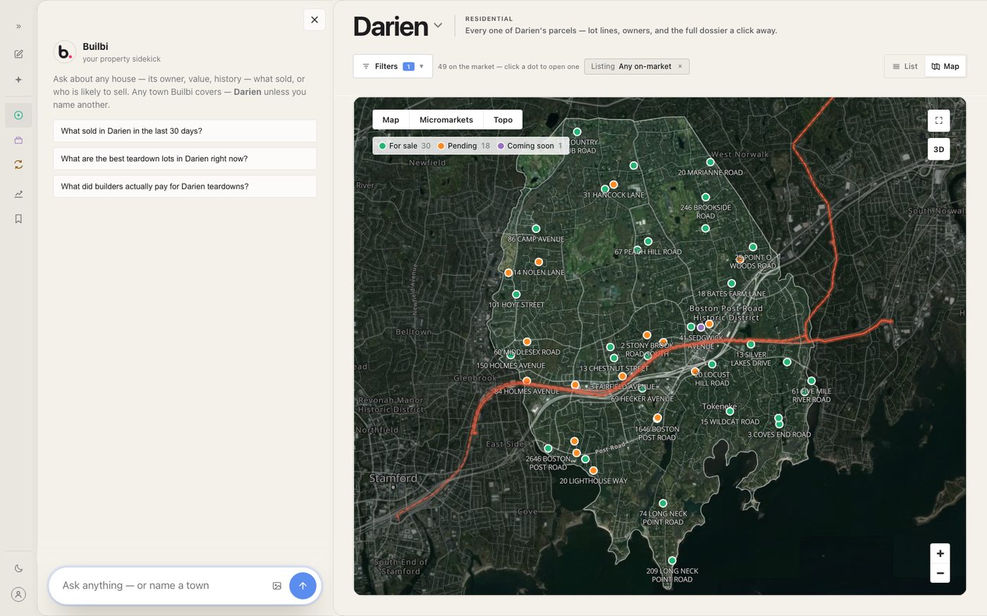Expand the collapsed left sidebar

coord(18,26)
